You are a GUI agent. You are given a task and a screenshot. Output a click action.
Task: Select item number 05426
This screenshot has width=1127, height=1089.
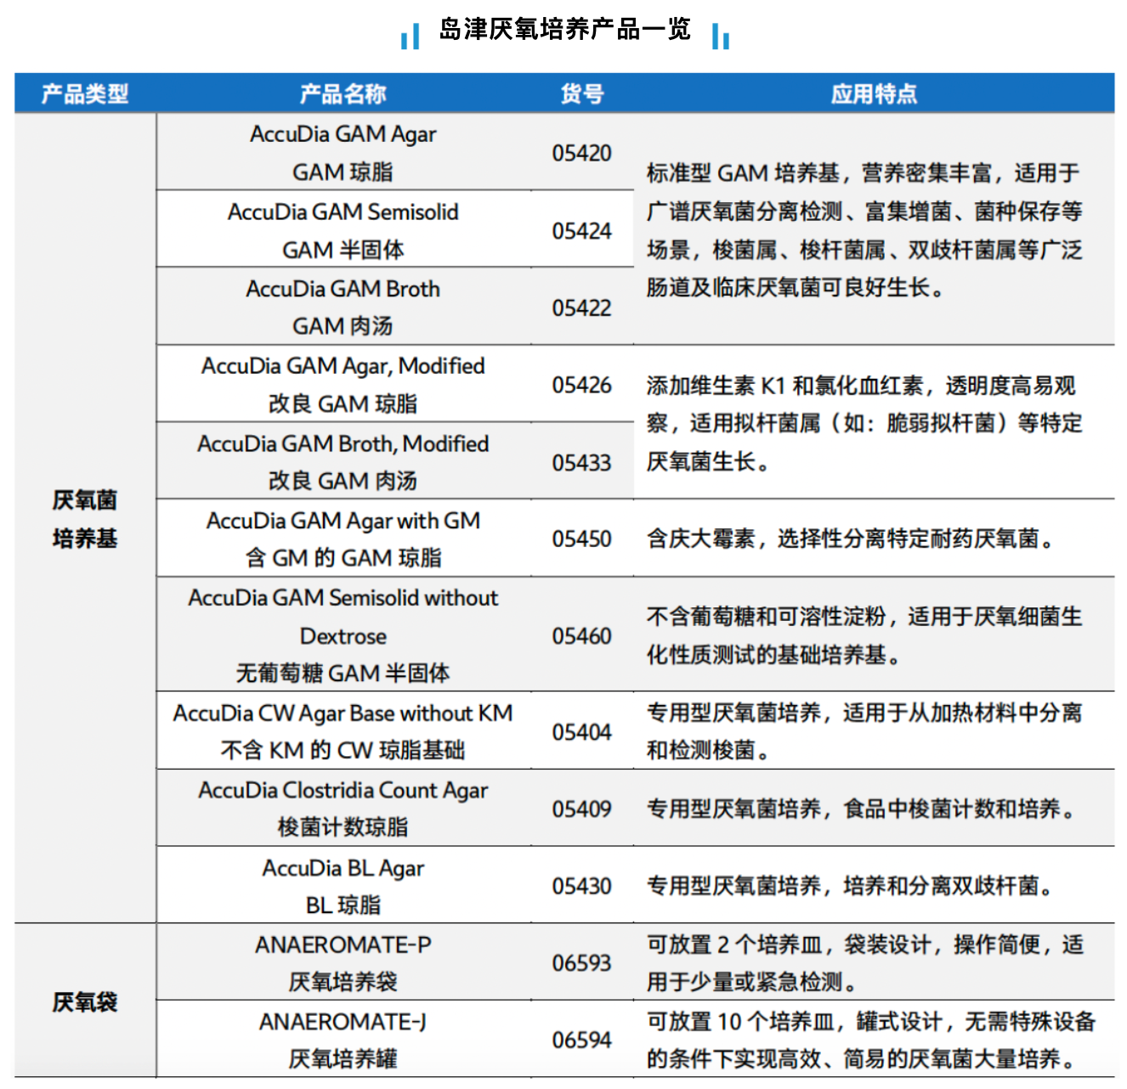click(582, 386)
